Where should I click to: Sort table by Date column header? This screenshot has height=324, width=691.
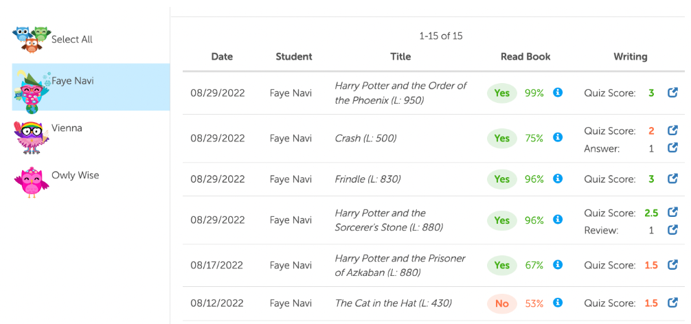(x=222, y=57)
